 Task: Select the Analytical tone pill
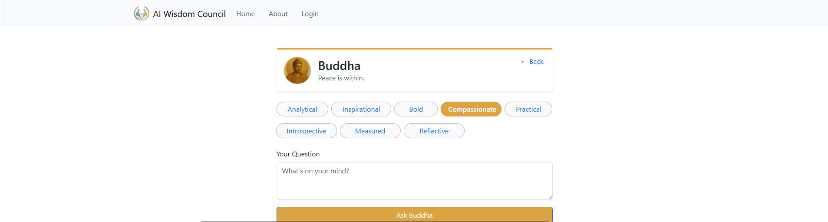click(302, 109)
